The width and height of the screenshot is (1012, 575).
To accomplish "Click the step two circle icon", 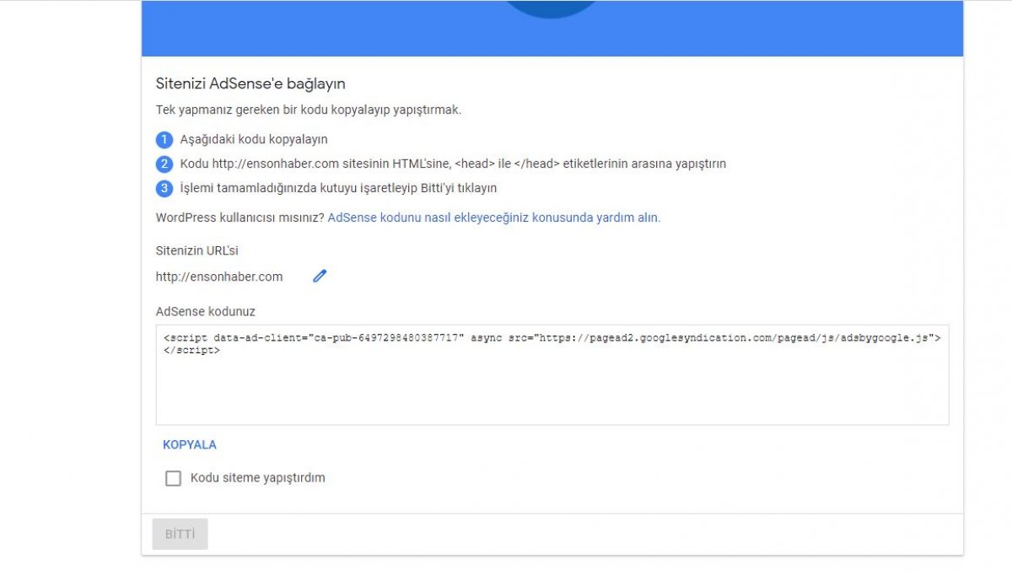I will (164, 164).
